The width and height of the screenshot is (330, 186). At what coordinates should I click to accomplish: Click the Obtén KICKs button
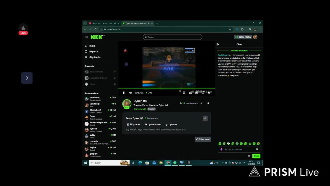pos(243,37)
